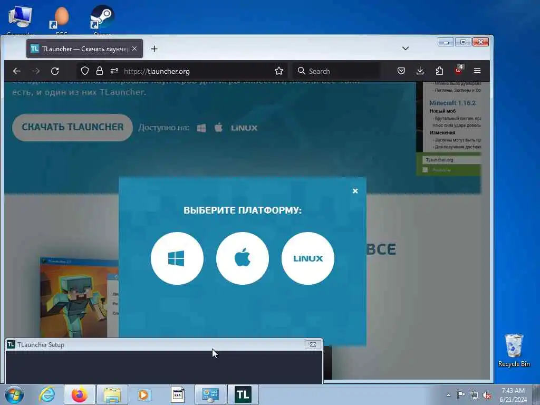This screenshot has height=405, width=540.
Task: Open the site permissions icon in address bar
Action: (114, 71)
